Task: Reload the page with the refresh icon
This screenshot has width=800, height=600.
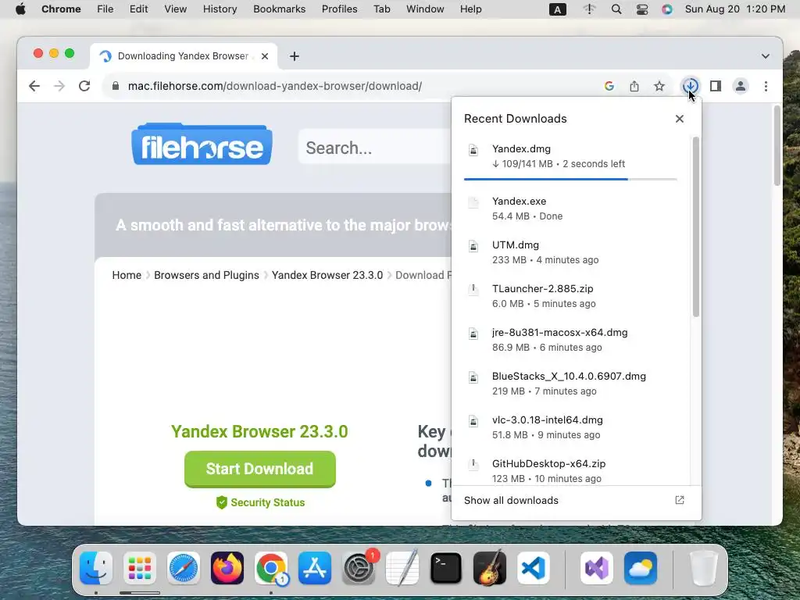Action: 84,86
